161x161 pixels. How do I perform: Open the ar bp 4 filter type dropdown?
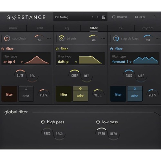point(13,62)
